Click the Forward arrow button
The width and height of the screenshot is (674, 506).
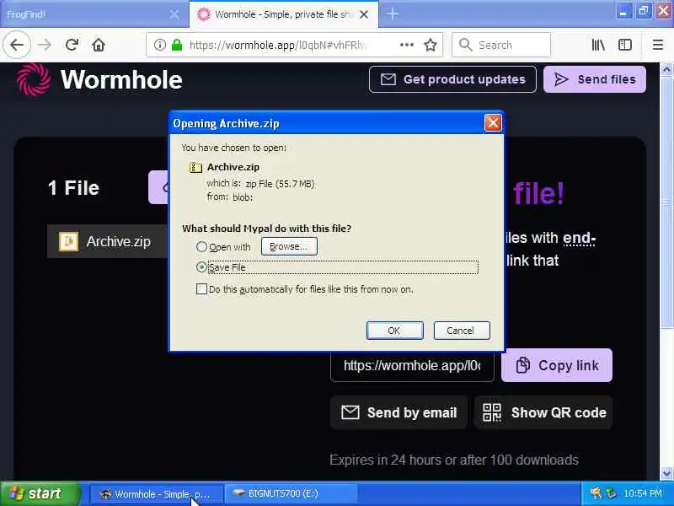45,45
